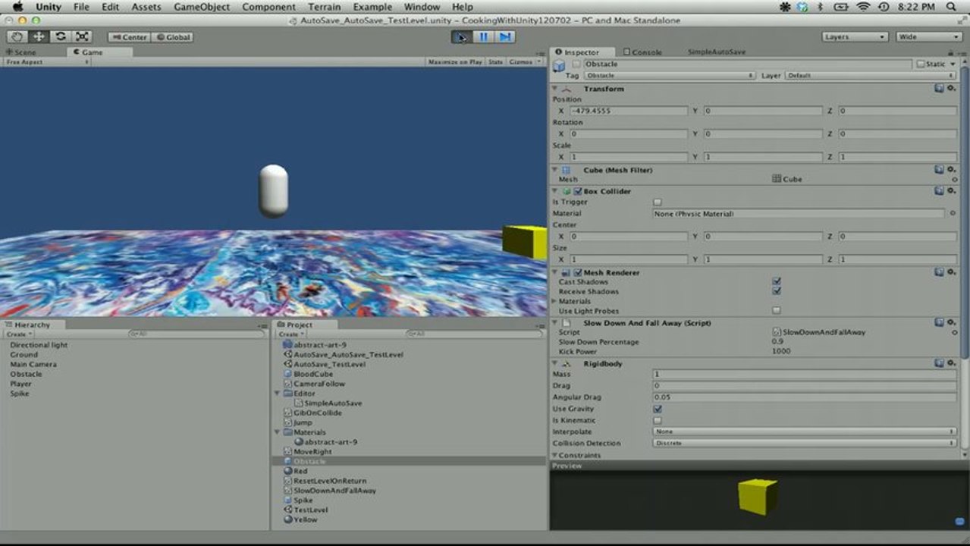970x546 pixels.
Task: Open the Gizmos dropdown
Action: pyautogui.click(x=525, y=61)
